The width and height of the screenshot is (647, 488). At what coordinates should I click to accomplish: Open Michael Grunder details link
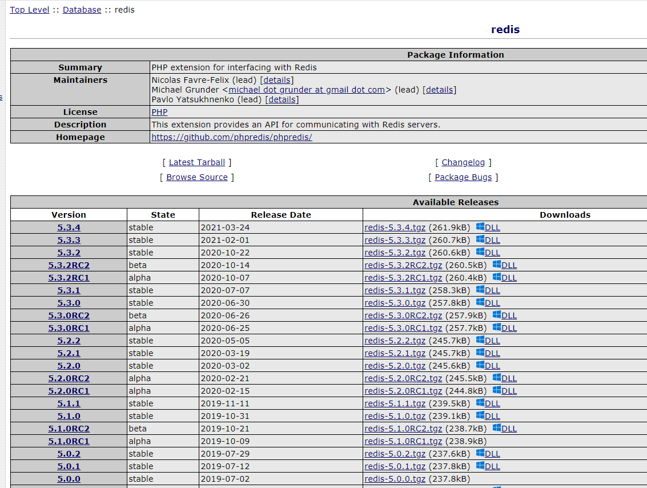[440, 90]
